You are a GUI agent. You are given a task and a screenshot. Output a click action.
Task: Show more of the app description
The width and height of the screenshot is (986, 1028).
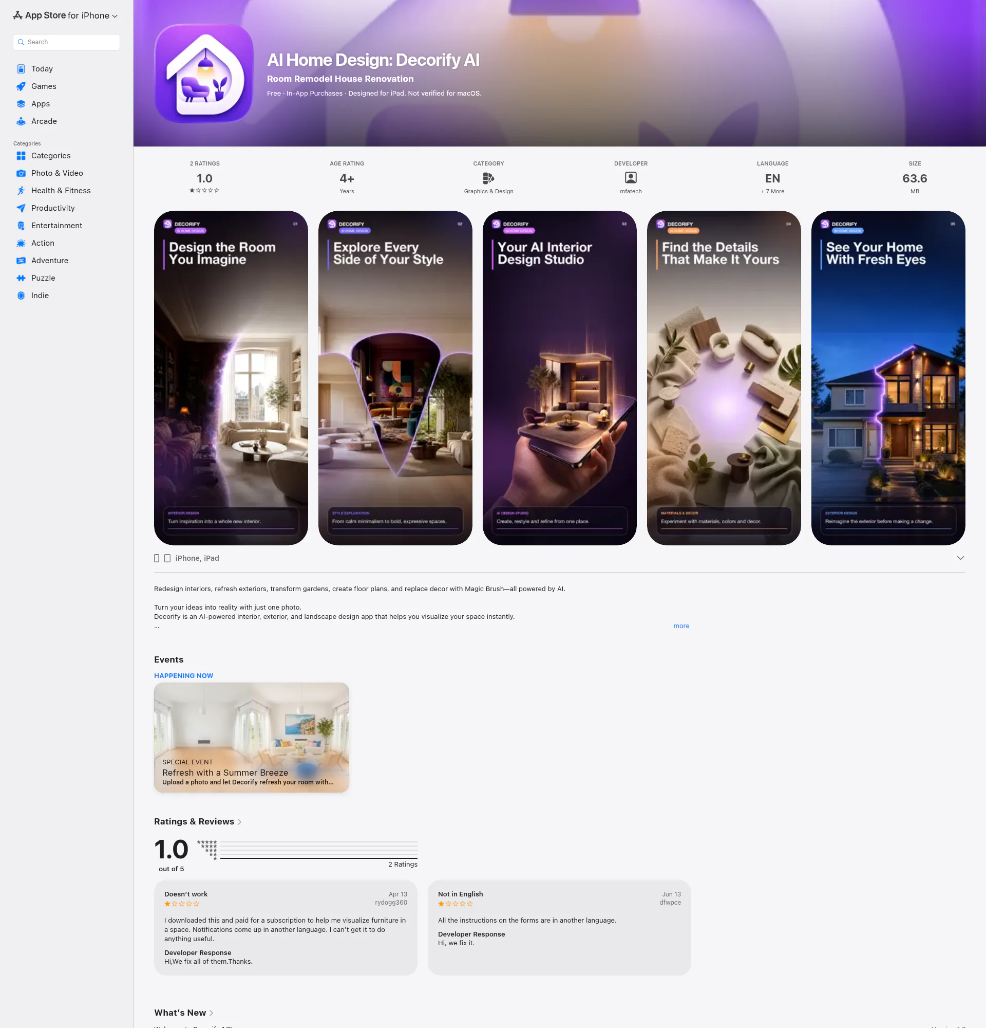681,626
